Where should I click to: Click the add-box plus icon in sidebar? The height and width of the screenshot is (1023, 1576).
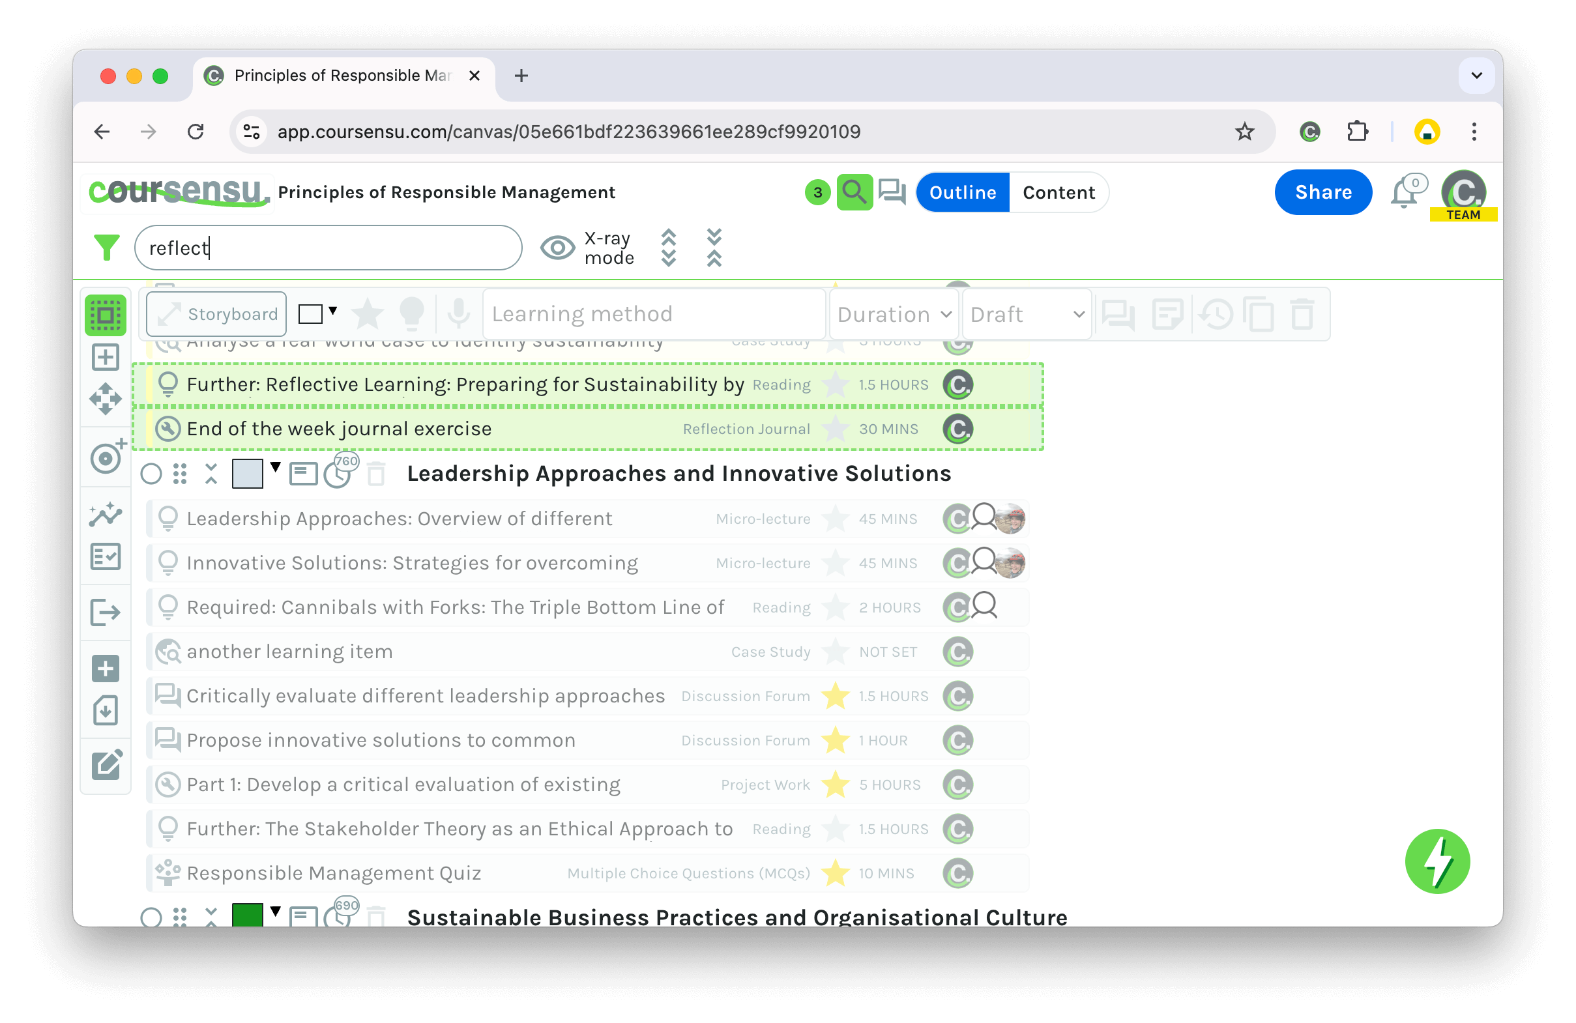[106, 358]
